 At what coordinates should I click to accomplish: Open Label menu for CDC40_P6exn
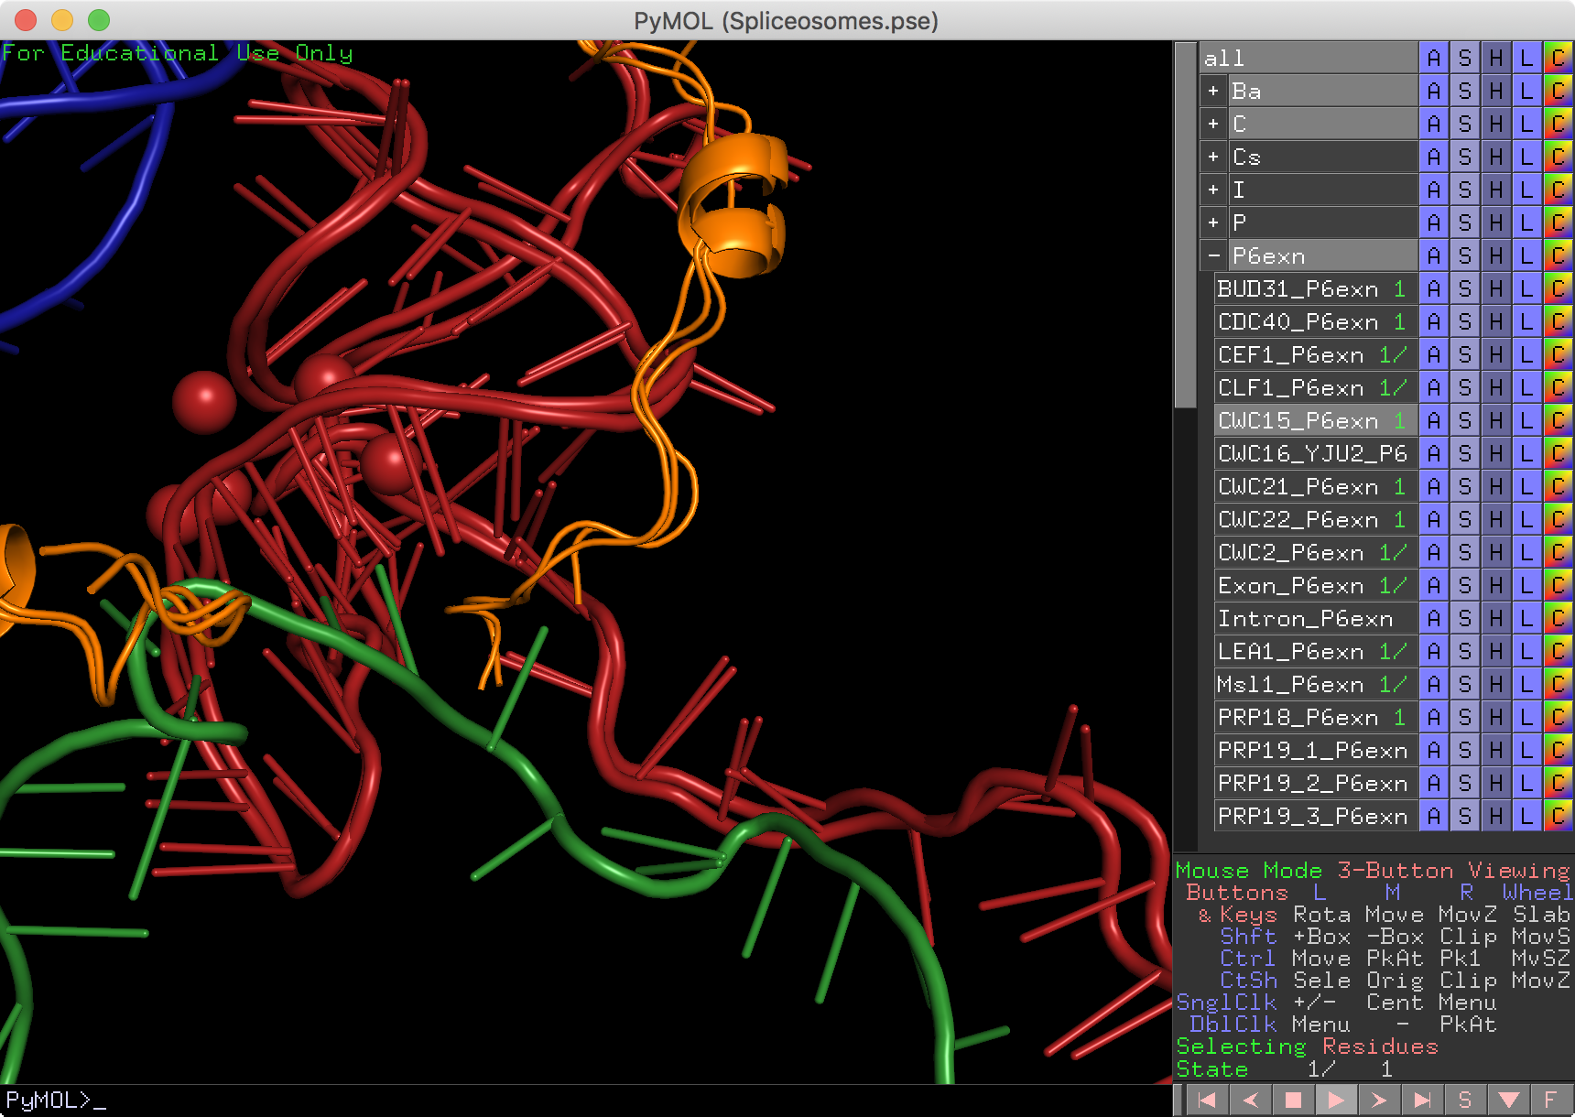point(1526,322)
